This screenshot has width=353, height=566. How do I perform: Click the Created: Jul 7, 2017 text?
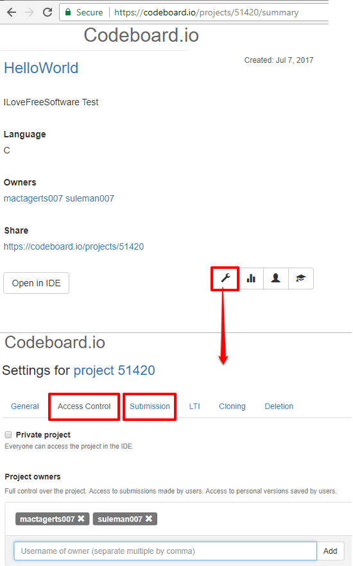(279, 60)
